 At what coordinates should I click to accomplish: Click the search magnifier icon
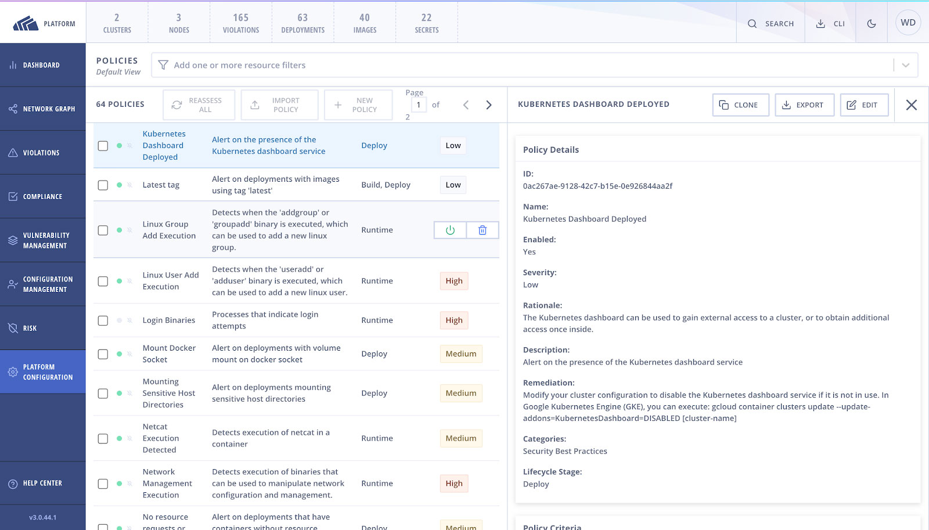point(752,24)
